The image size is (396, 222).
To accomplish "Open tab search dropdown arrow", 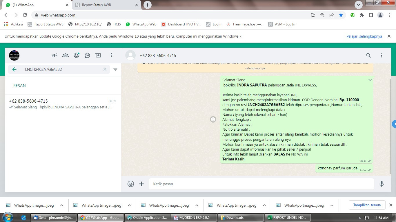I will (x=359, y=5).
